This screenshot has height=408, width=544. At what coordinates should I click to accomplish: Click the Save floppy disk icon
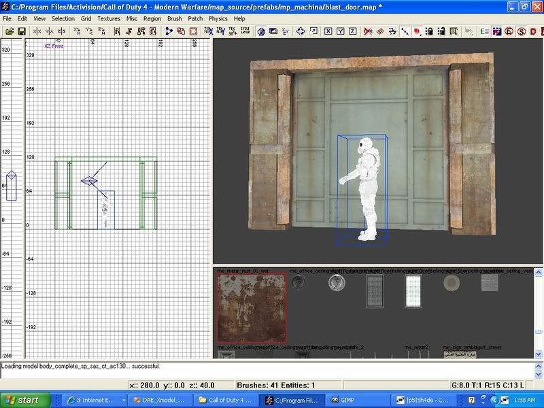(22, 31)
